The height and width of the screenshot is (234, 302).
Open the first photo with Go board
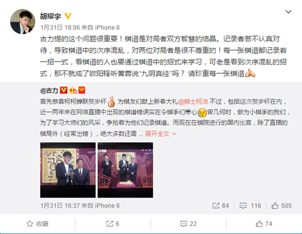(x=68, y=170)
